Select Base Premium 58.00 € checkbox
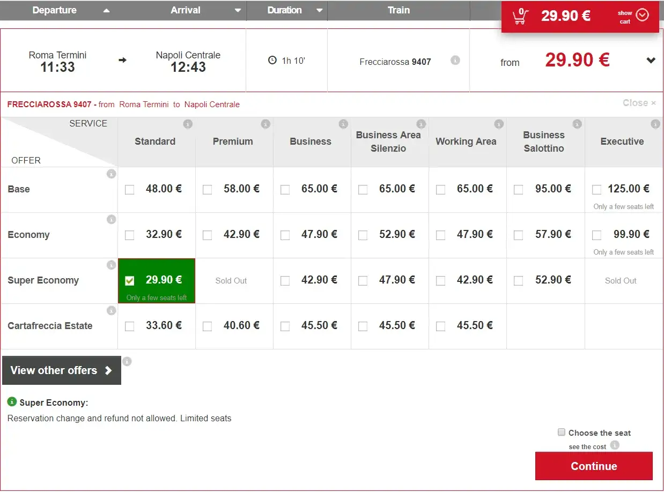Image resolution: width=664 pixels, height=492 pixels. tap(208, 190)
